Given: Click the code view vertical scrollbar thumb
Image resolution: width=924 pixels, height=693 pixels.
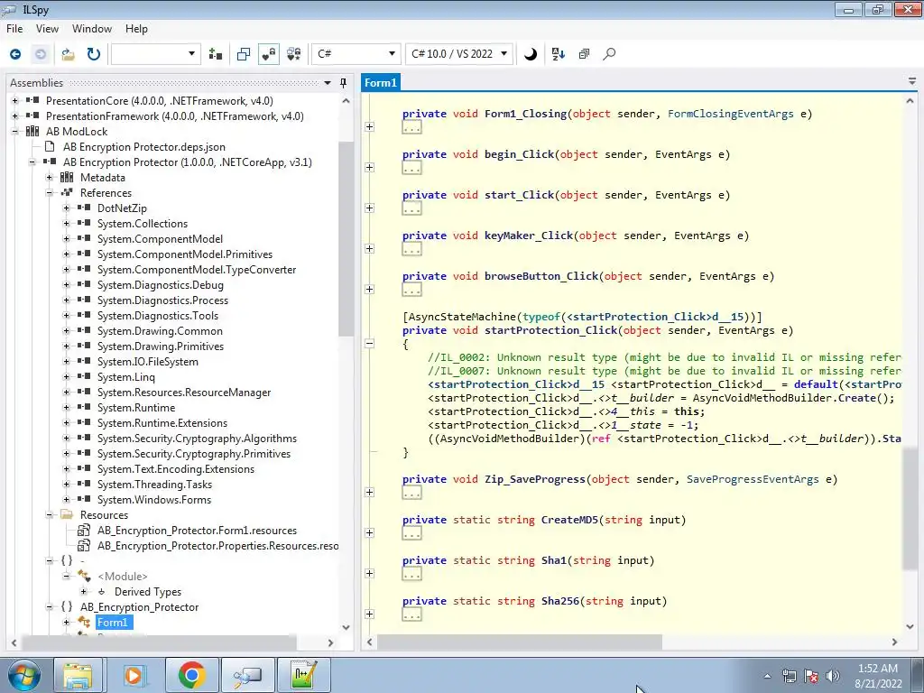Looking at the screenshot, I should coord(910,508).
